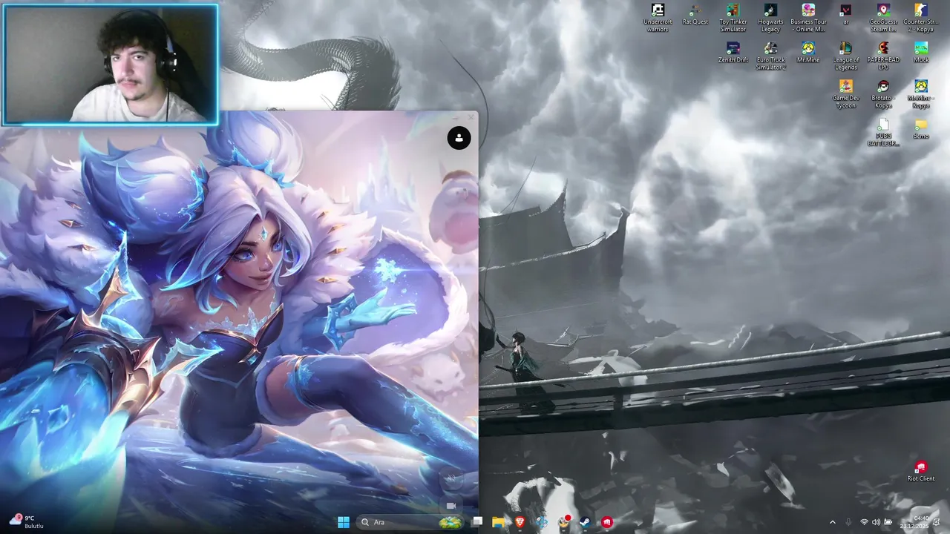Select the Mr.Mine - Kopya desktop icon
This screenshot has width=950, height=534.
coord(921,93)
